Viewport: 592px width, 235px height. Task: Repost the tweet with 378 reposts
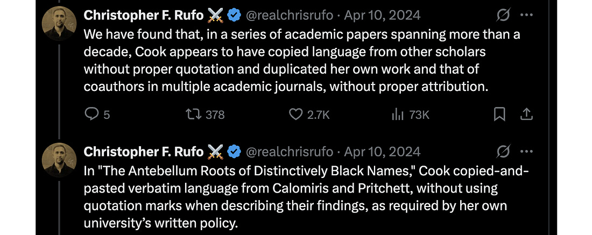pyautogui.click(x=192, y=114)
